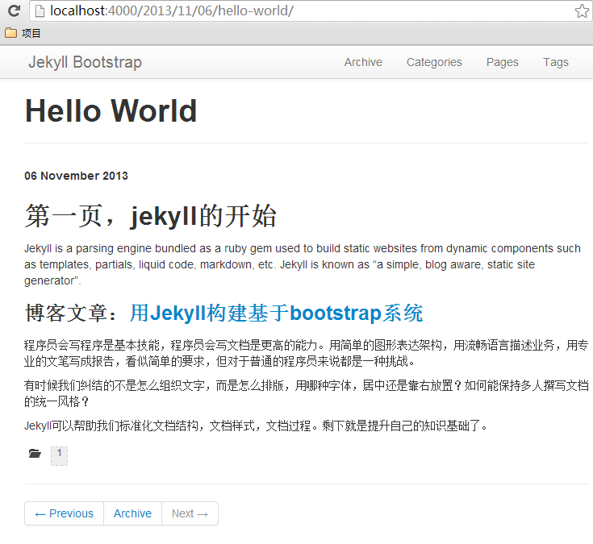Open the 项目 bookmarks folder
This screenshot has width=593, height=544.
23,33
